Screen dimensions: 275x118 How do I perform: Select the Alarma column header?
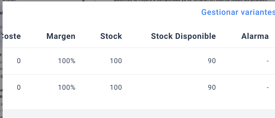click(x=255, y=36)
